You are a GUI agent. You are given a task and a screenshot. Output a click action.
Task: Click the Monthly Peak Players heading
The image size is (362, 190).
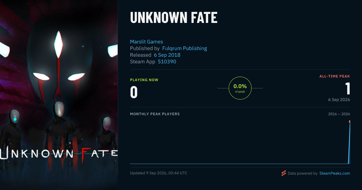coord(155,114)
